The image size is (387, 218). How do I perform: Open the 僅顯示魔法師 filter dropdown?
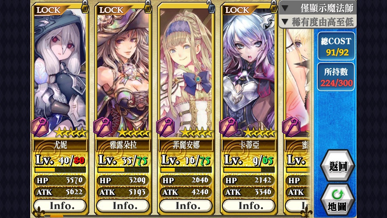point(318,8)
